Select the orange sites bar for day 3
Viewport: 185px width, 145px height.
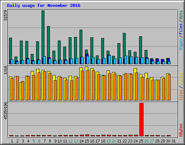coord(23,91)
